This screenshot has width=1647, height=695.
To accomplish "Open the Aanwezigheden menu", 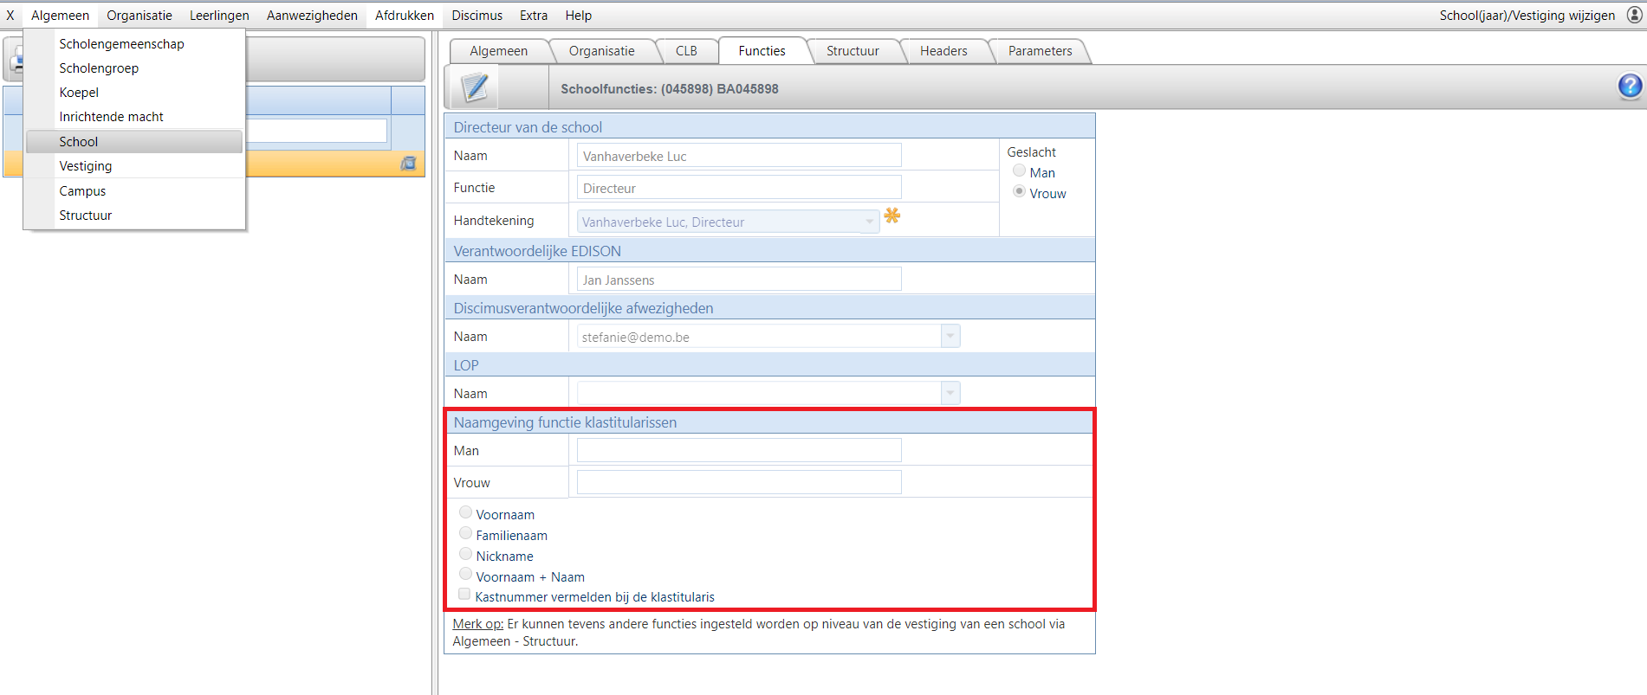I will tap(312, 16).
